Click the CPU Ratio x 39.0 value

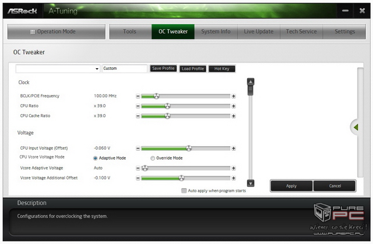click(100, 106)
